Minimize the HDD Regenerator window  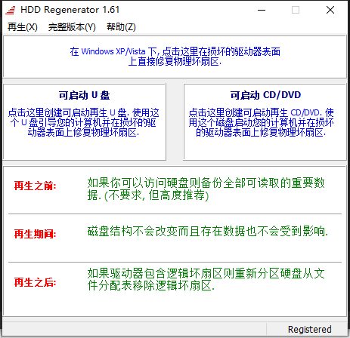pyautogui.click(x=262, y=10)
